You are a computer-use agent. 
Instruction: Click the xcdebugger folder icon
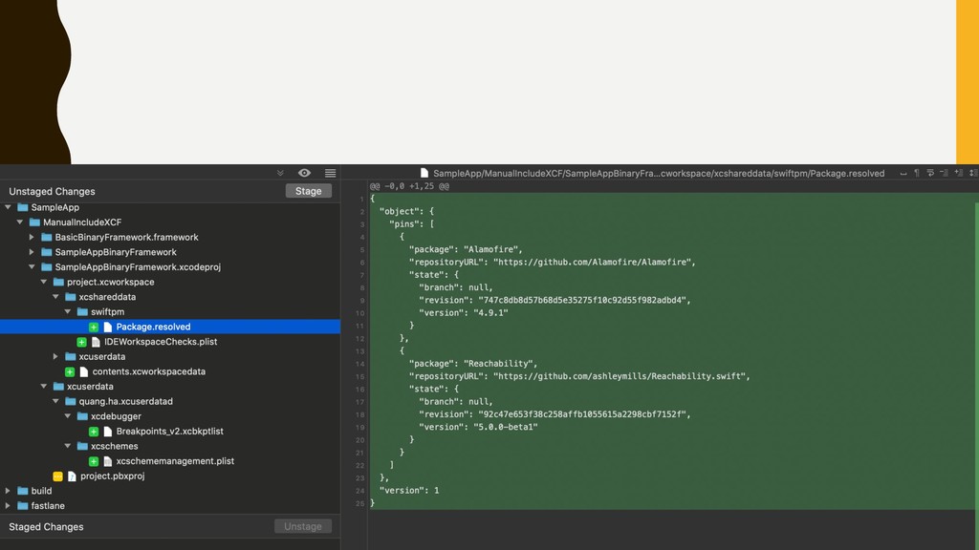click(x=82, y=416)
